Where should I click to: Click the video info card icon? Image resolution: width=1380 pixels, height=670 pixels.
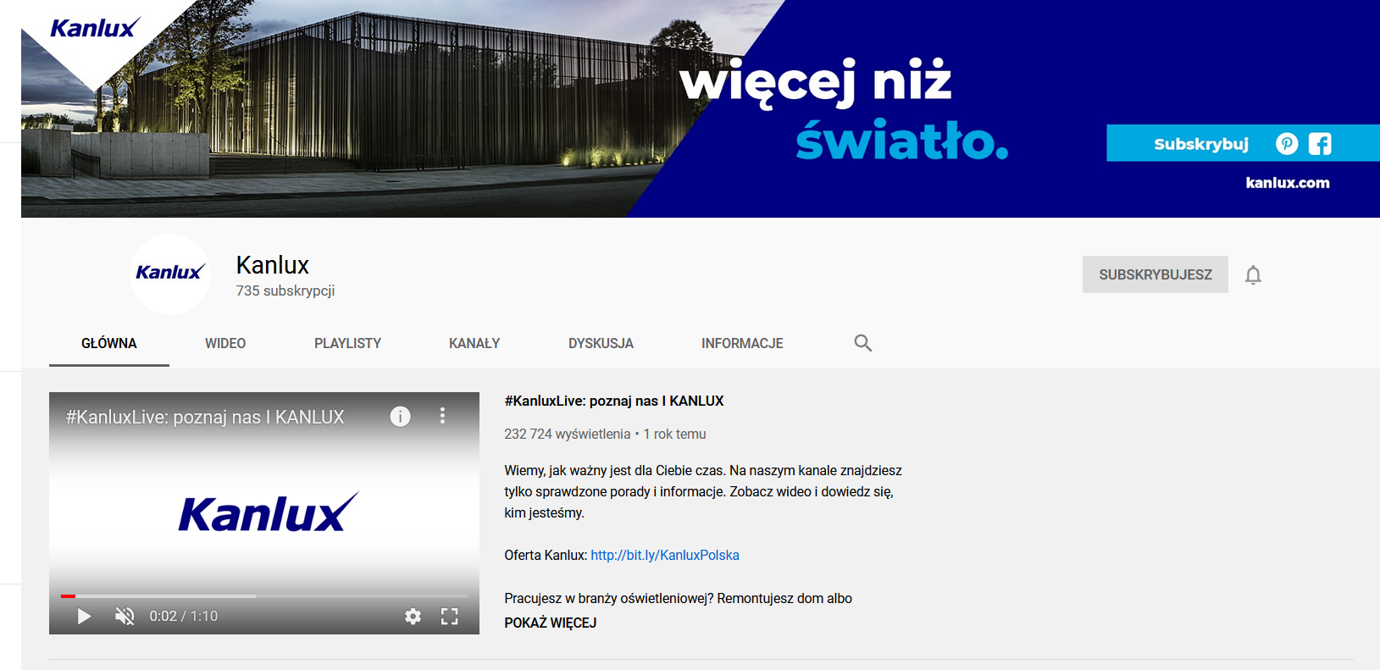point(400,417)
